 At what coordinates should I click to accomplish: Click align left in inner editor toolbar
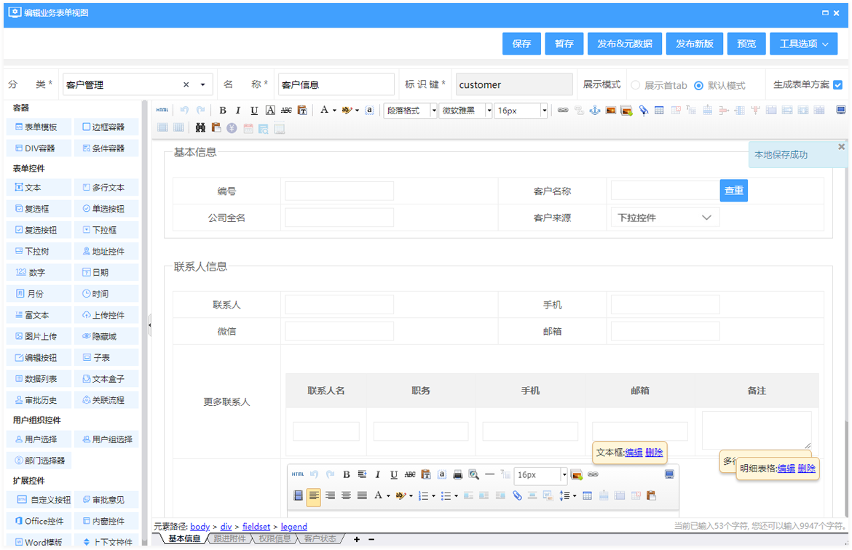coord(314,496)
